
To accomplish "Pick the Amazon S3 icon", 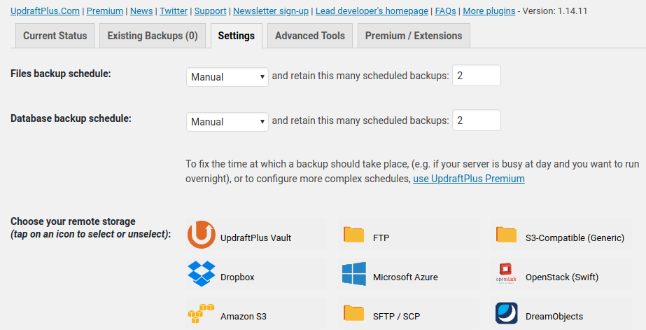I will click(x=202, y=313).
